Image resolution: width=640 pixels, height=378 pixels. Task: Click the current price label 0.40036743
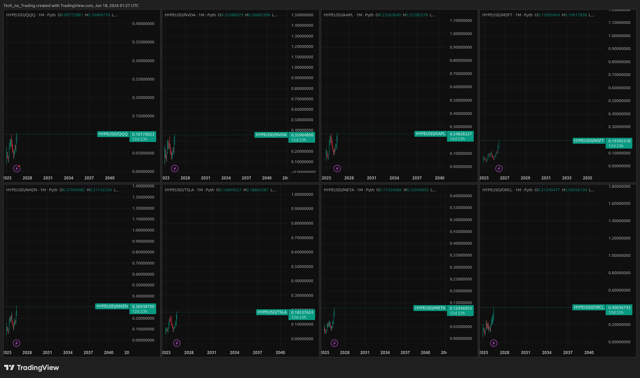(619, 307)
